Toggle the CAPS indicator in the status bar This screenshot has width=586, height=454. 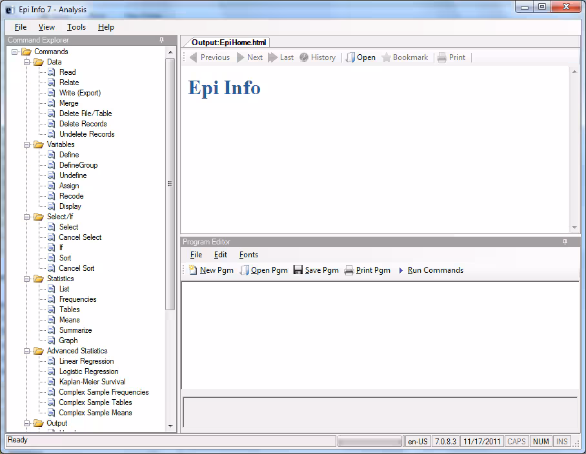516,441
